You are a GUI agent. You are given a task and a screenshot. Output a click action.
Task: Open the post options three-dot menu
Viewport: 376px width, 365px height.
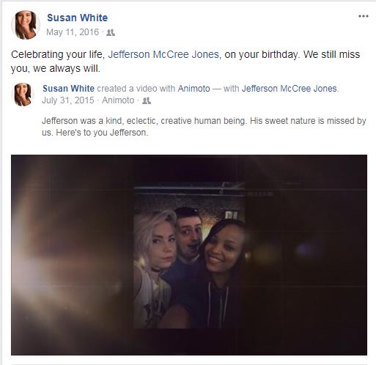[x=364, y=16]
